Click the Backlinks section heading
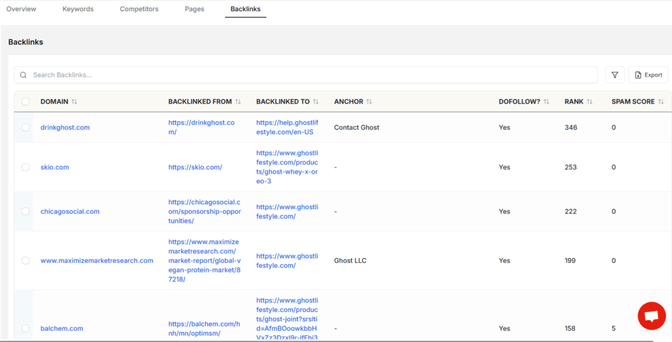The height and width of the screenshot is (342, 672). tap(26, 42)
